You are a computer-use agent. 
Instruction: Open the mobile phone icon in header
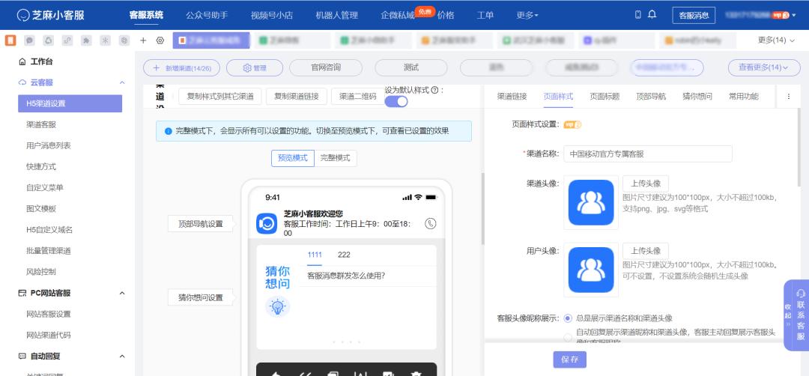click(x=638, y=14)
